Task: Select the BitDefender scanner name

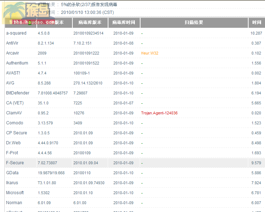Action: tap(18, 93)
